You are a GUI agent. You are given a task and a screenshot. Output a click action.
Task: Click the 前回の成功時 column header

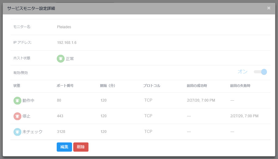click(x=197, y=86)
